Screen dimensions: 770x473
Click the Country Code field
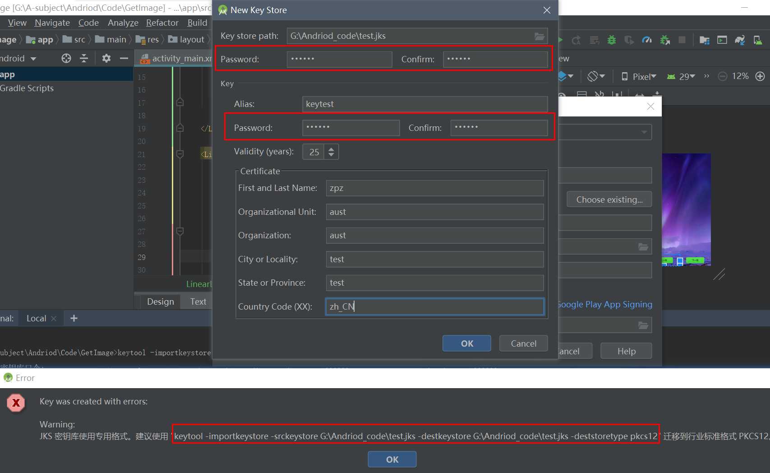tap(435, 306)
